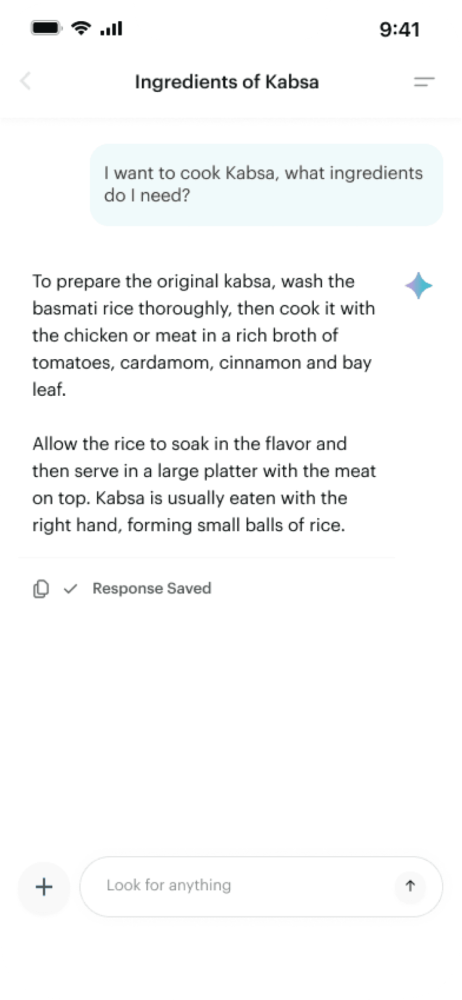Tap the 'Ingredients of Kabsa' title
This screenshot has width=462, height=1000.
click(227, 82)
